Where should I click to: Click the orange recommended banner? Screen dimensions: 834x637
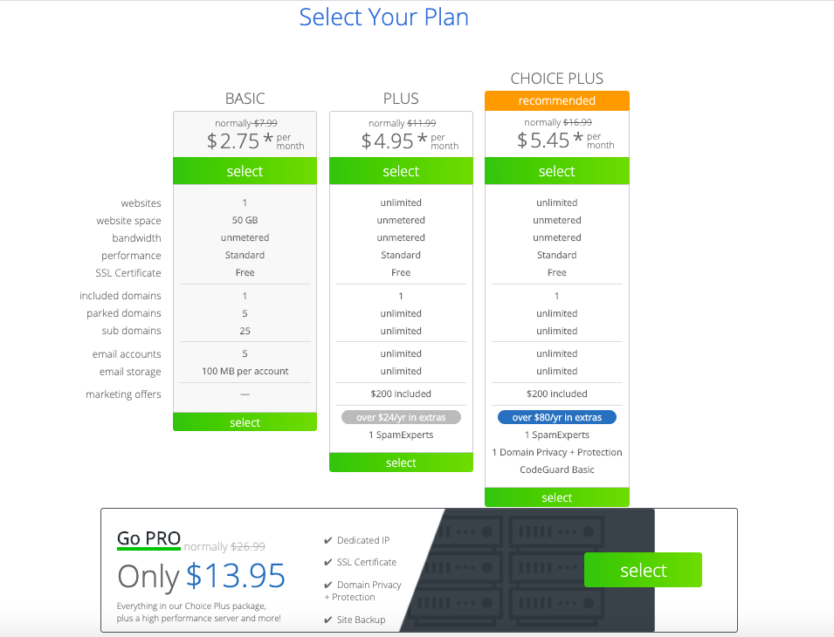click(556, 99)
